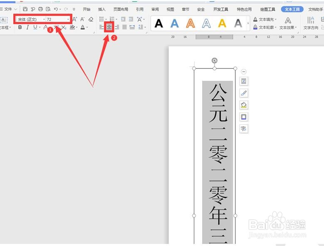324x246 pixels.
Task: Open the 页面布局 tab
Action: [121, 9]
